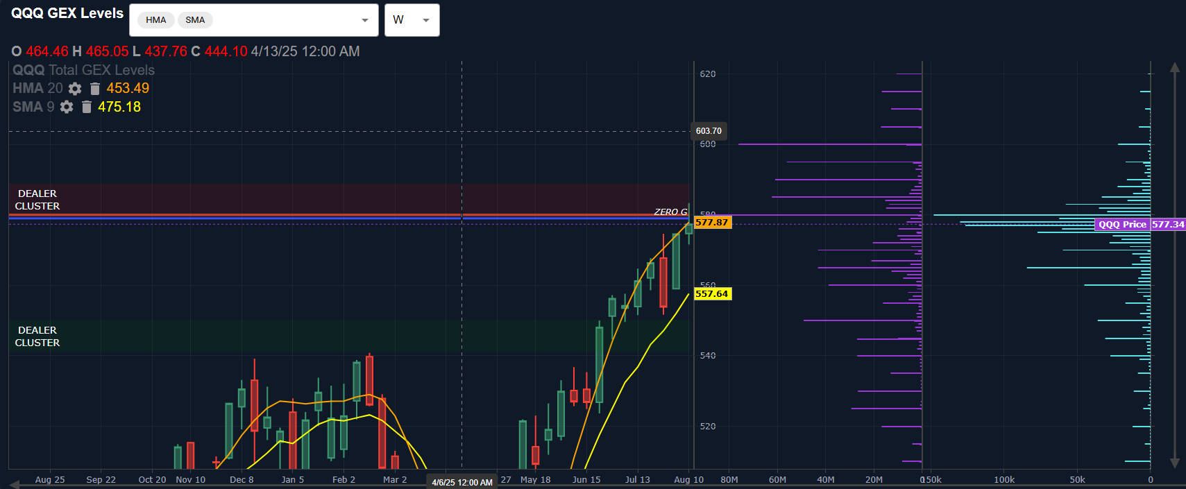Click the Aug 25 date axis label
This screenshot has height=489, width=1186.
[50, 479]
